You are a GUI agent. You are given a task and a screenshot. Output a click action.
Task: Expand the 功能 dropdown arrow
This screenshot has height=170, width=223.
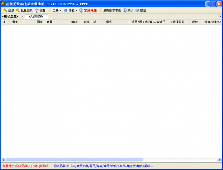tap(76, 10)
